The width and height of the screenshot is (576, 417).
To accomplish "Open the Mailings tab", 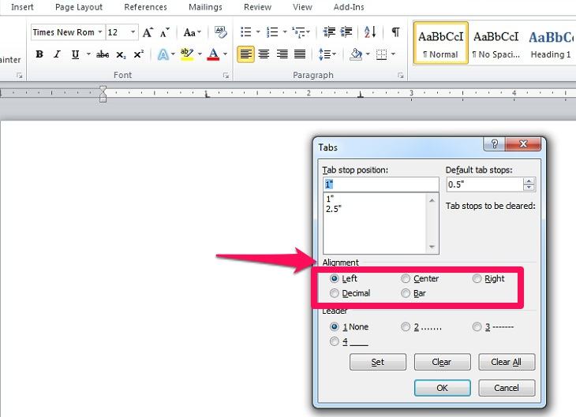I will (x=205, y=7).
